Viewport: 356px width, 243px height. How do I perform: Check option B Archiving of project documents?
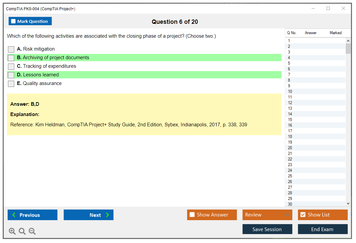11,58
